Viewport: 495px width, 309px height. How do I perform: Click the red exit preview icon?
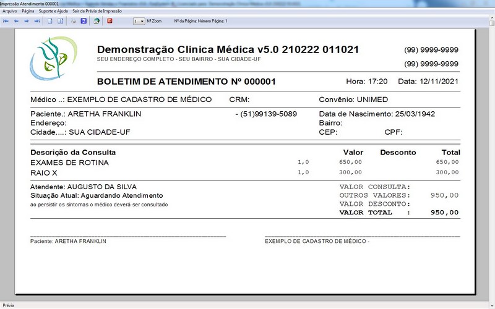coord(110,21)
